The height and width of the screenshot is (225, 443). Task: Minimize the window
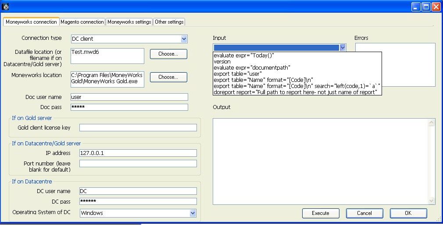[x=416, y=7]
